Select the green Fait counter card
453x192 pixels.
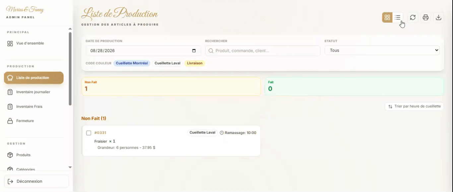click(x=354, y=86)
